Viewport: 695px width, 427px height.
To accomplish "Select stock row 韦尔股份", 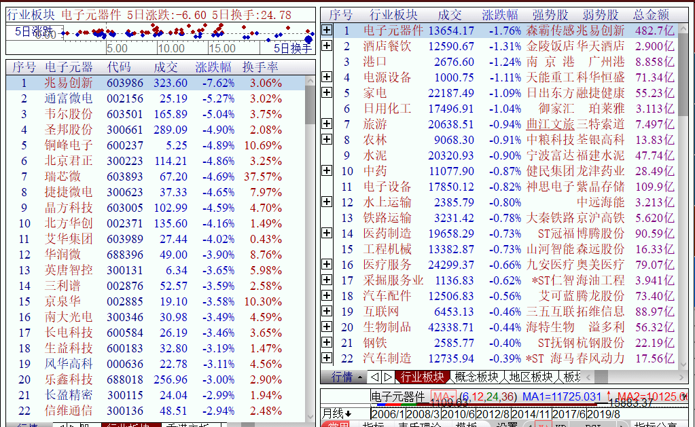I will click(x=156, y=114).
